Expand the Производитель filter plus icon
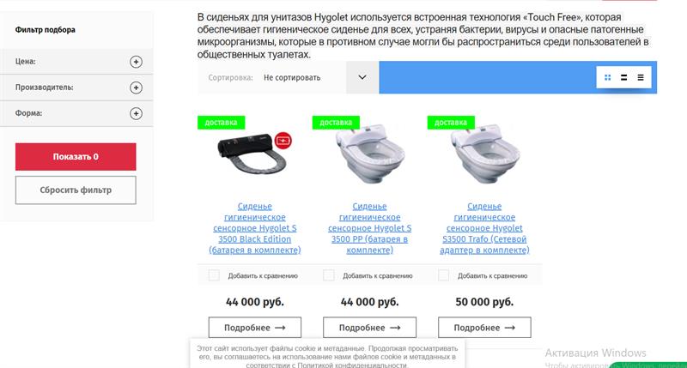This screenshot has width=687, height=368. pyautogui.click(x=136, y=87)
